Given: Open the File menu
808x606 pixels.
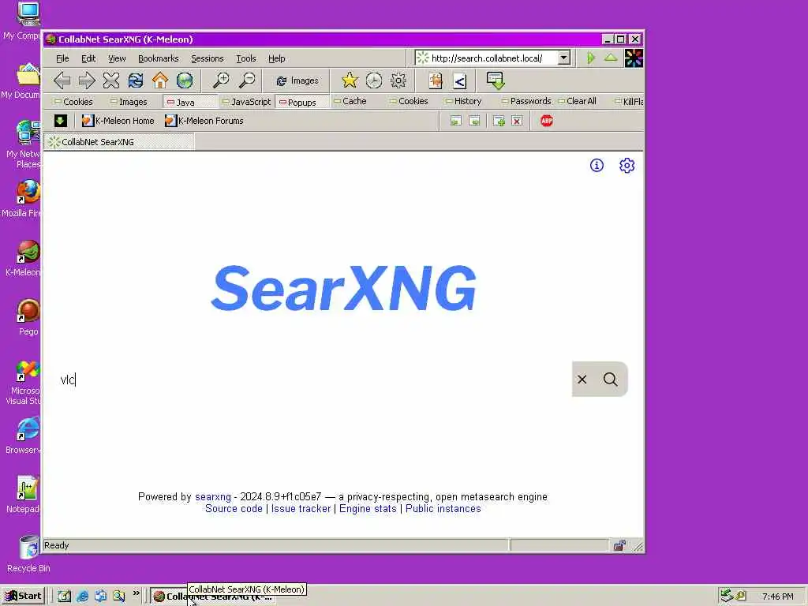Looking at the screenshot, I should click(62, 58).
